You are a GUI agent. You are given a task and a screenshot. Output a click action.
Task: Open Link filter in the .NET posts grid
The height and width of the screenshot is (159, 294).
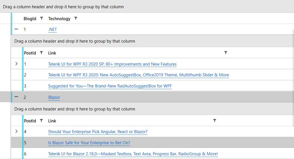[226, 53]
